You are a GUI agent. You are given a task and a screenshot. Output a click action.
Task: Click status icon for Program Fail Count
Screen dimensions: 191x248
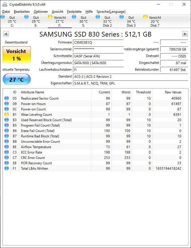point(7,125)
